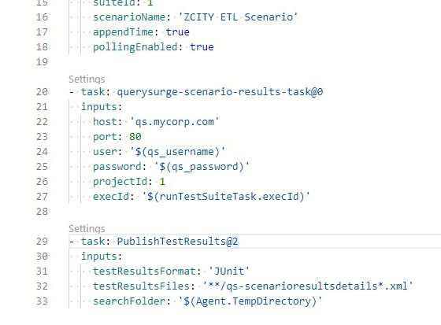Click the port value 80

[135, 137]
